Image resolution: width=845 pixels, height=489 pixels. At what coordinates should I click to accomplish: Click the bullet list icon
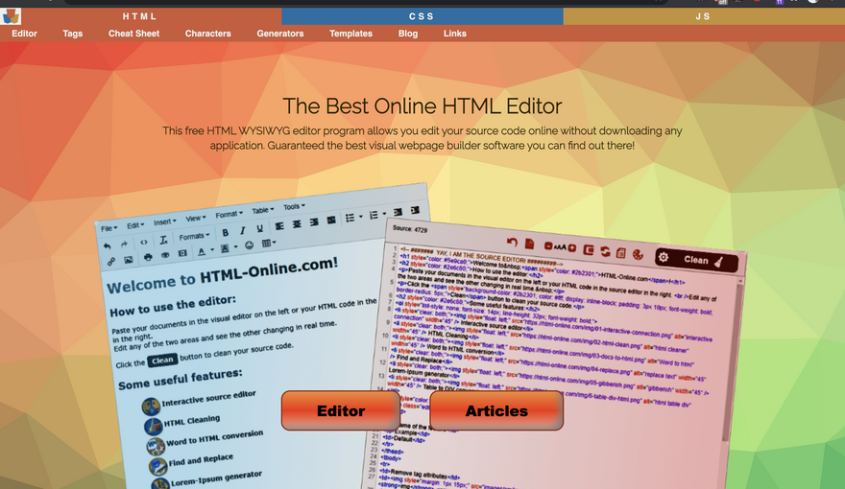point(350,218)
